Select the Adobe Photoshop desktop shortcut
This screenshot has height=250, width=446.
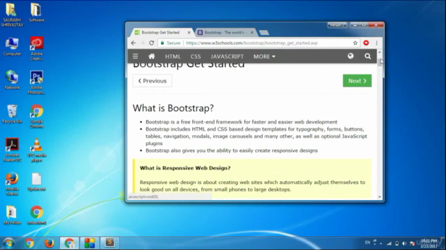click(36, 82)
